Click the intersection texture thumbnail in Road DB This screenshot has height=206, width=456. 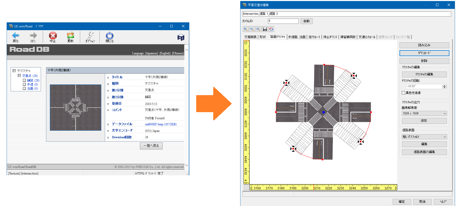[x=76, y=108]
